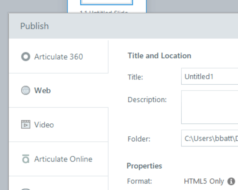The image size is (238, 190).
Task: Click the Articulate Online logo icon
Action: coord(26,159)
